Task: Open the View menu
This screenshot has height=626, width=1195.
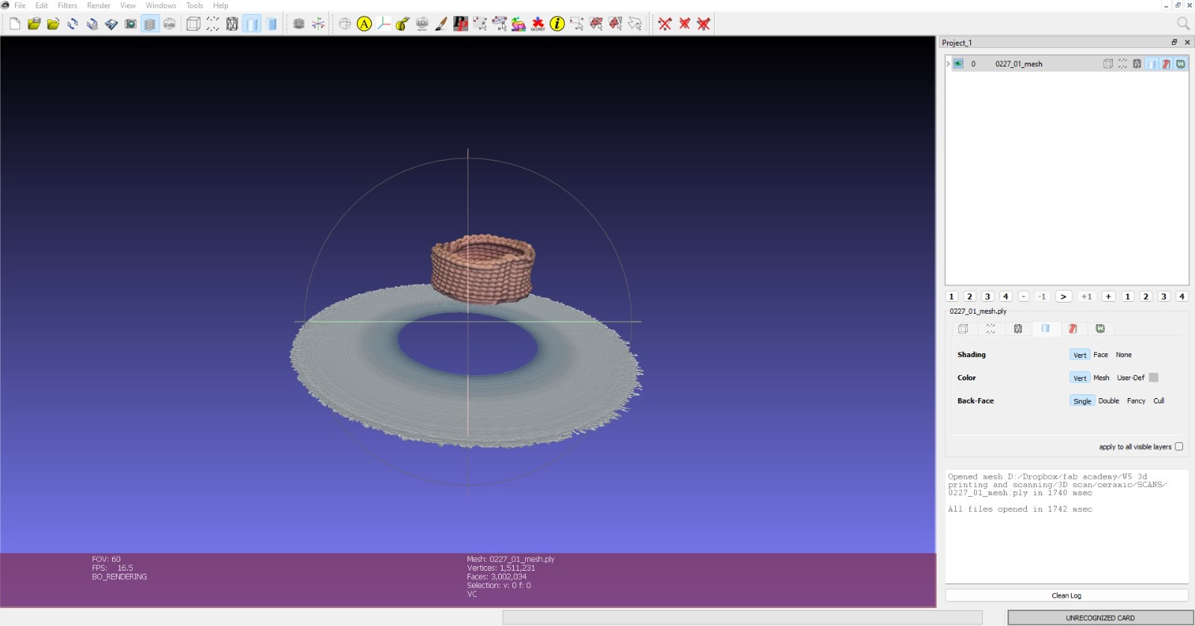Action: tap(128, 5)
